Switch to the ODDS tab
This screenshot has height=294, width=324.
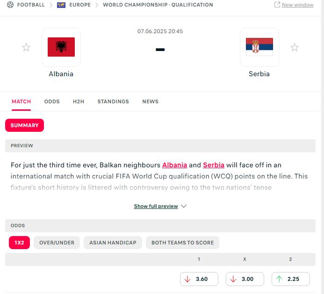pyautogui.click(x=52, y=101)
